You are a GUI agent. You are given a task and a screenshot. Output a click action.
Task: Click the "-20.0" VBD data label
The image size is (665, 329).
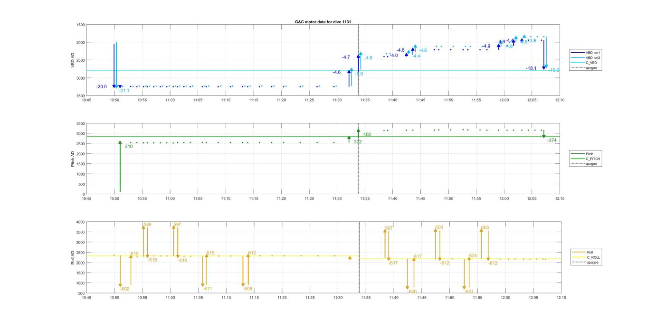[101, 87]
